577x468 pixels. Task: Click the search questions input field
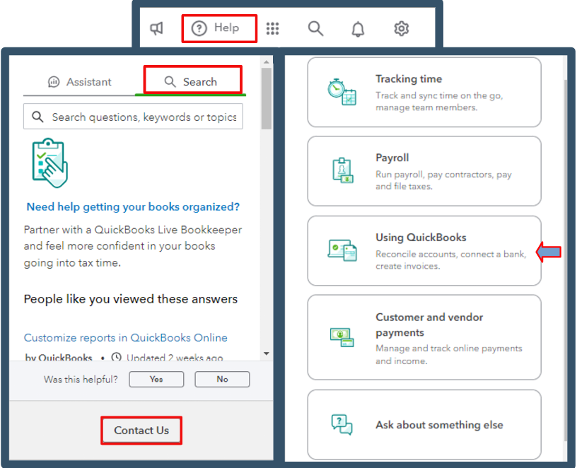133,117
